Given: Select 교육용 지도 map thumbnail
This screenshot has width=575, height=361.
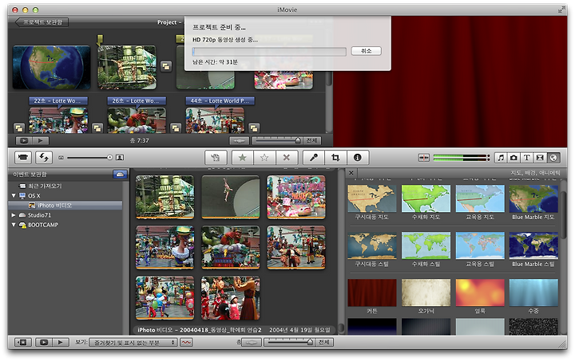Looking at the screenshot, I should tap(480, 198).
